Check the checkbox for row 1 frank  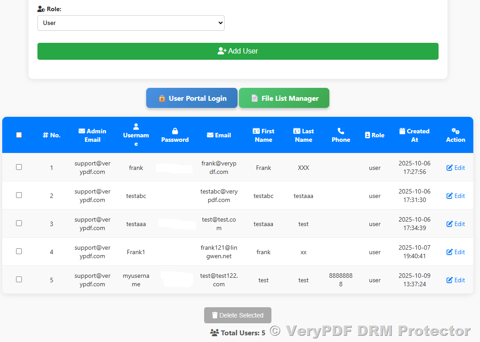[x=19, y=167]
